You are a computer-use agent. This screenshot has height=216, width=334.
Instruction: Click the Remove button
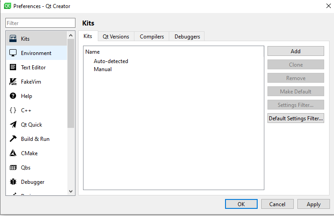[x=296, y=78]
